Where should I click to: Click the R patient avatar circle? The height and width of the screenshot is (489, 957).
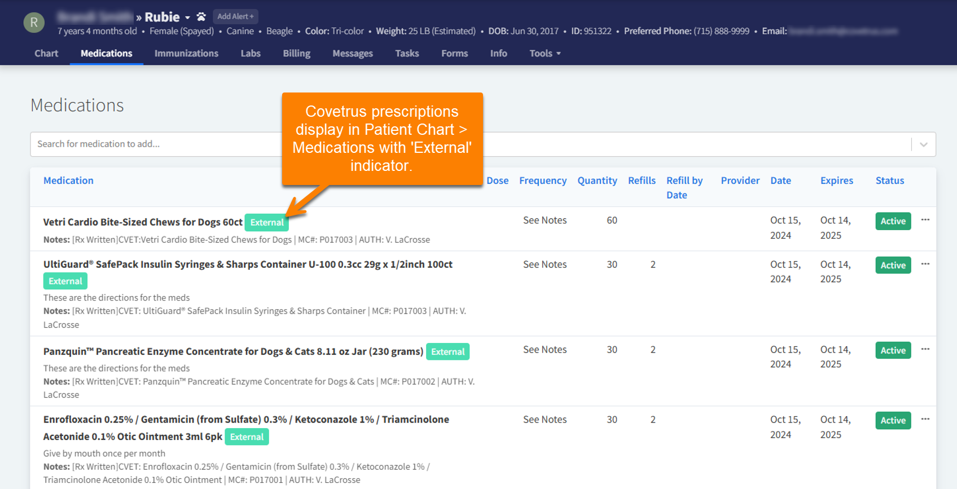pos(34,23)
